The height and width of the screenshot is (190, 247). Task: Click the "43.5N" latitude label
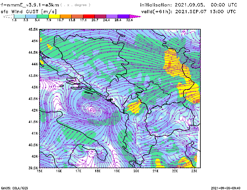pyautogui.click(x=33, y=76)
